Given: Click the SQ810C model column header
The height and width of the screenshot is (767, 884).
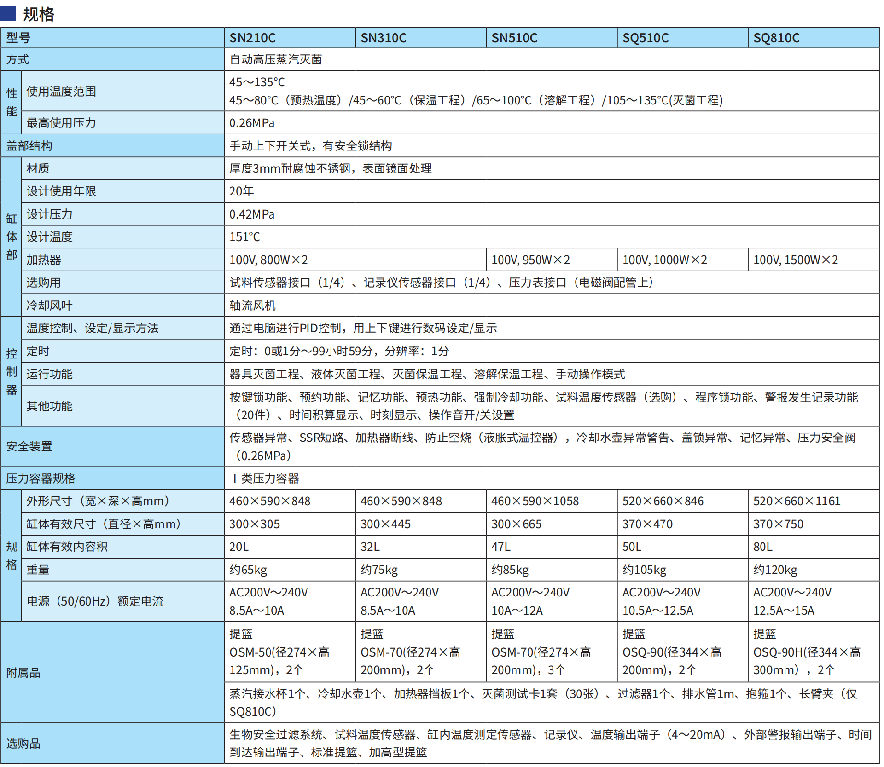Looking at the screenshot, I should coord(814,38).
